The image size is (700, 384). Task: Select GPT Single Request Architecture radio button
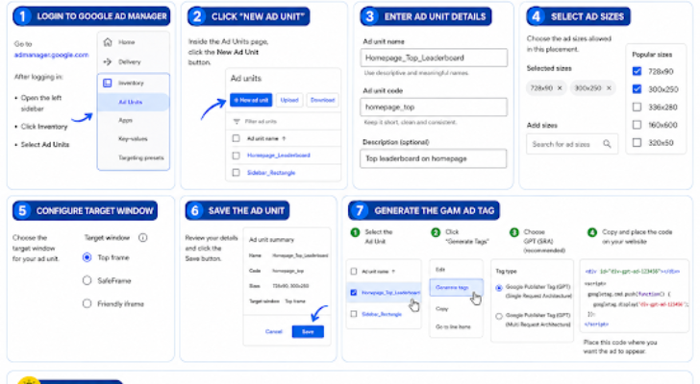[499, 288]
